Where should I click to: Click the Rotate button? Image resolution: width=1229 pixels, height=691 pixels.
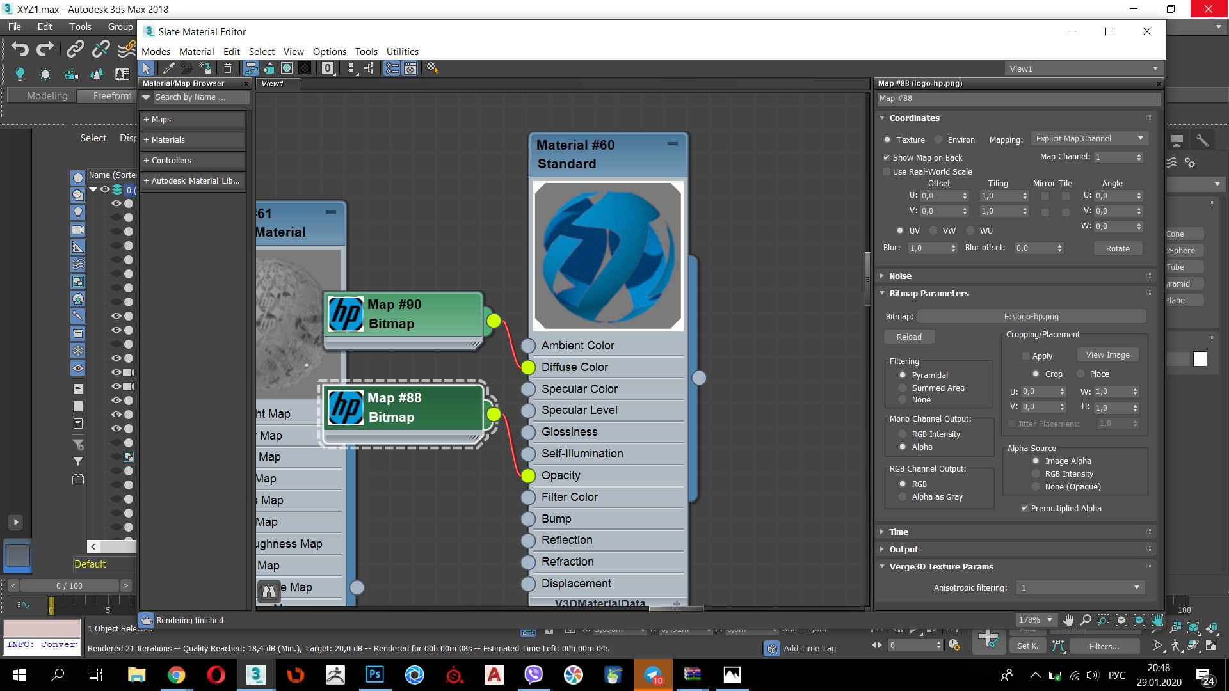pyautogui.click(x=1118, y=248)
